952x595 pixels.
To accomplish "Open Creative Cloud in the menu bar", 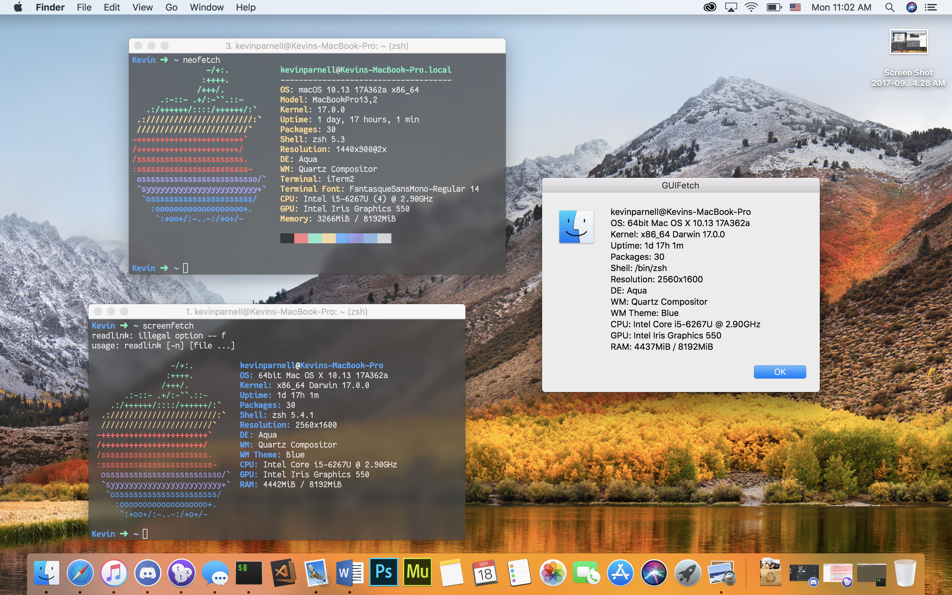I will click(710, 7).
